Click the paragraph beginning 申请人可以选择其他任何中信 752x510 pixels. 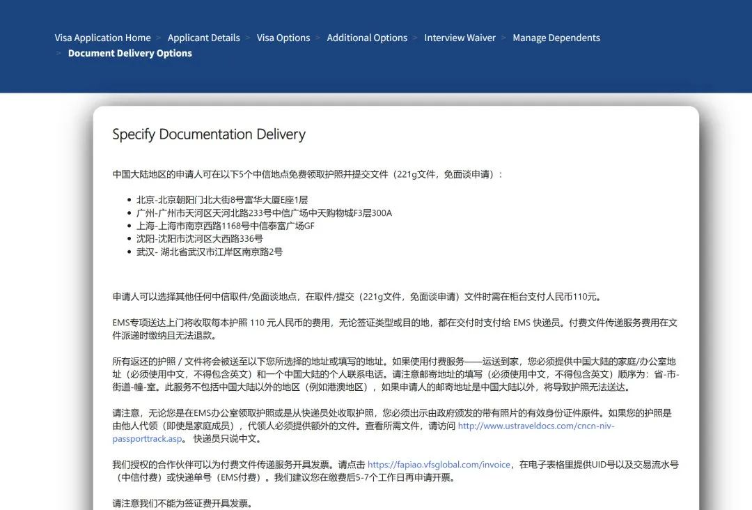[357, 297]
